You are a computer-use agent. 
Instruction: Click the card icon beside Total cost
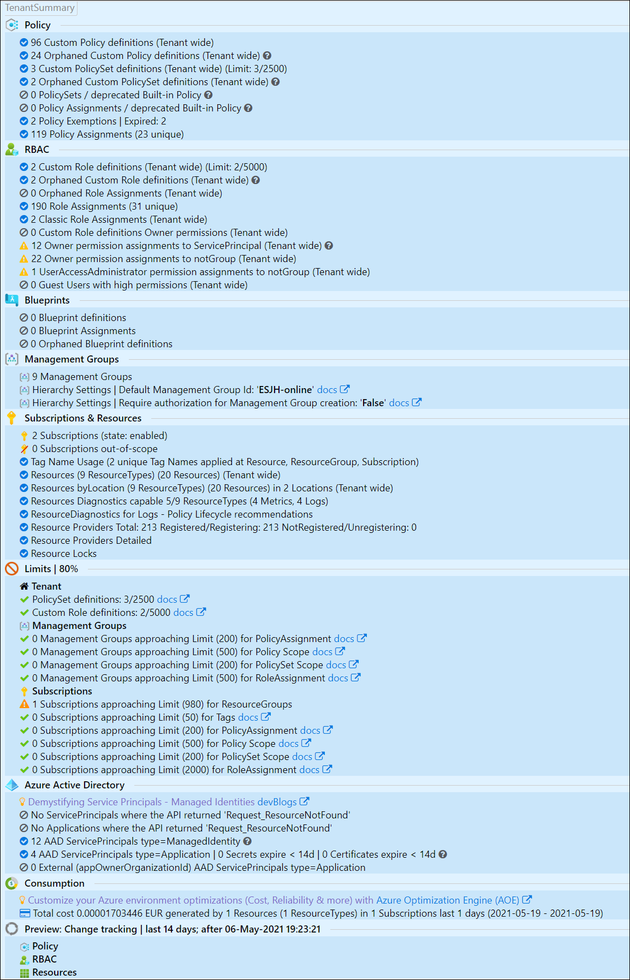coord(25,913)
